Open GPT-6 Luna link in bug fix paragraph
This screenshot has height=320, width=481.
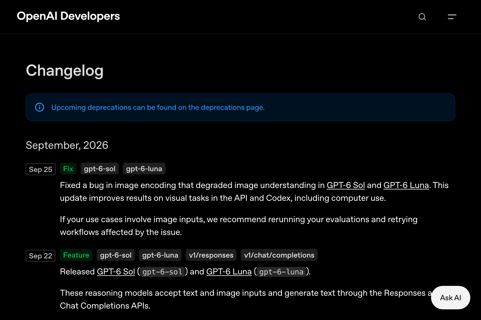(x=406, y=185)
